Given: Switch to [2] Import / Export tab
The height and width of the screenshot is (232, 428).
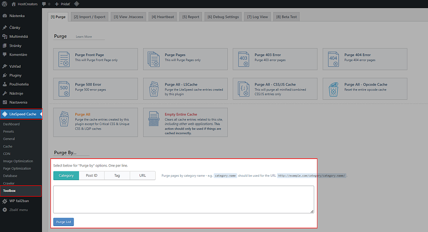Looking at the screenshot, I should coord(90,16).
